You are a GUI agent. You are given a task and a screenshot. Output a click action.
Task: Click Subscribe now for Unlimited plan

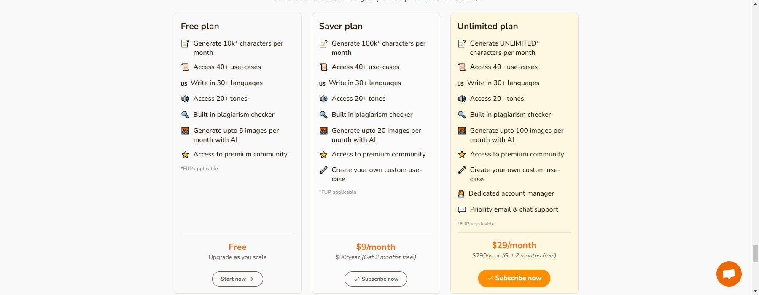click(514, 278)
